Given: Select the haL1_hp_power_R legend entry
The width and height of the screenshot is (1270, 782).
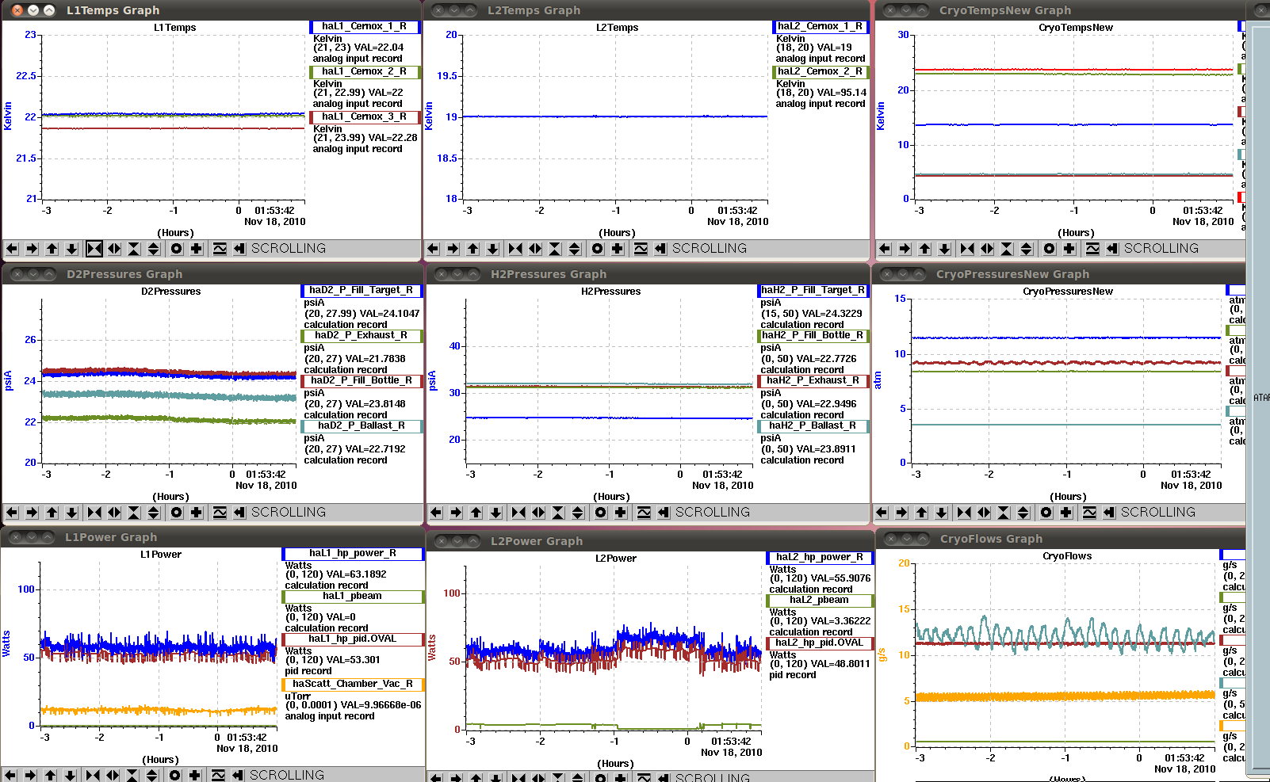Looking at the screenshot, I should click(x=353, y=553).
